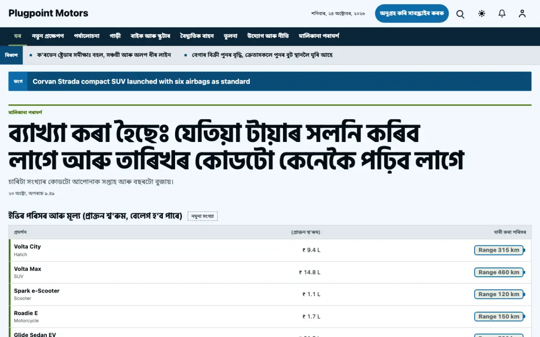The height and width of the screenshot is (337, 540).
Task: Open the পৰ্যালোচনা nav item
Action: (87, 36)
